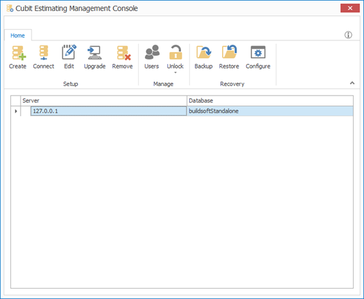The width and height of the screenshot is (364, 299).
Task: Collapse the ribbon with the chevron
Action: (352, 83)
